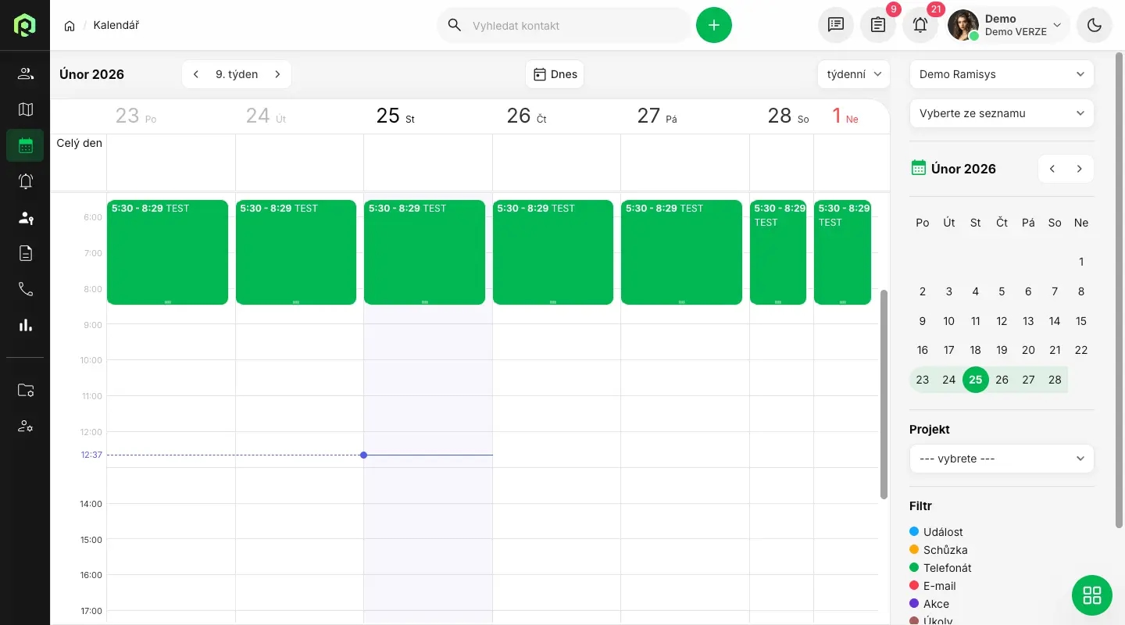Open the map icon in sidebar
The height and width of the screenshot is (625, 1125).
point(25,109)
